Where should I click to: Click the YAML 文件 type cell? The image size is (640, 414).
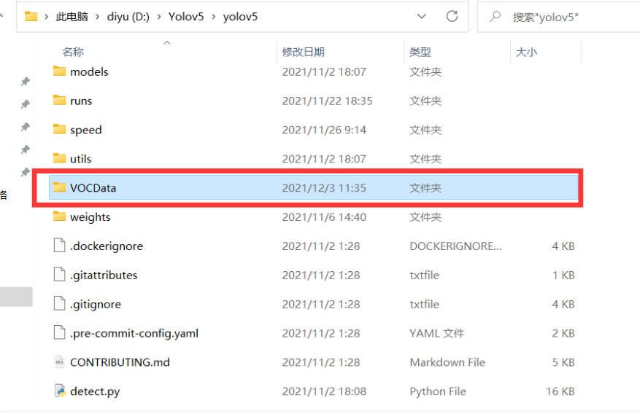click(436, 333)
